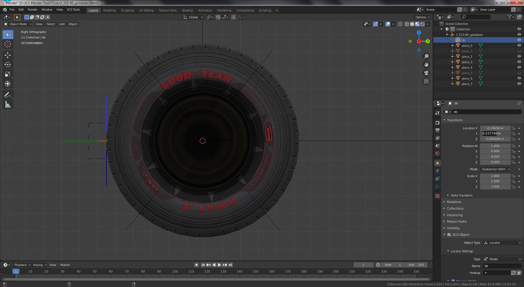Click the locator Name field bb
Viewport: 524px width, 287px height.
502,266
